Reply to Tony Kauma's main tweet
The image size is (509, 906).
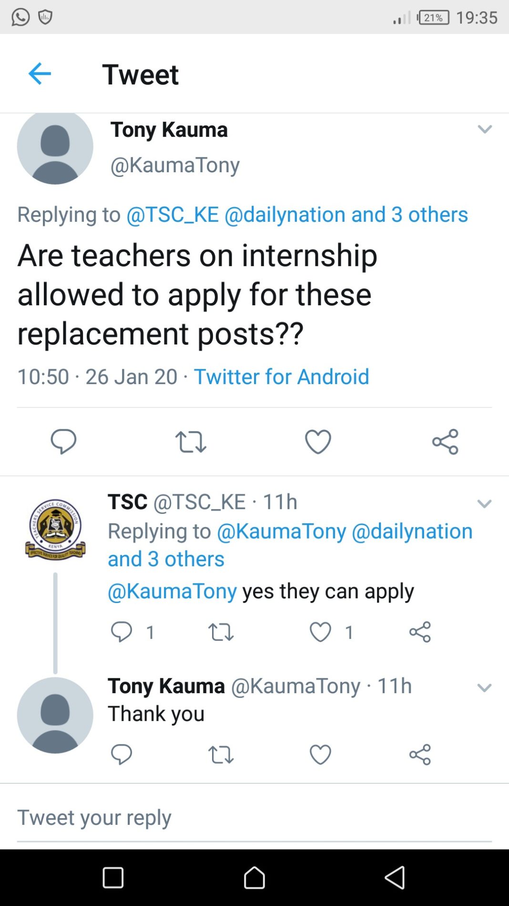(x=63, y=441)
